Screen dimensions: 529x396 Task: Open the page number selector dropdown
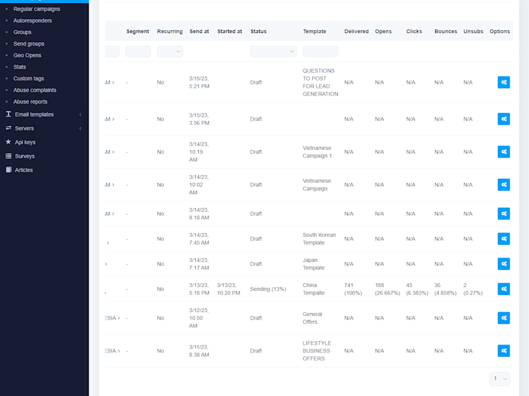499,379
